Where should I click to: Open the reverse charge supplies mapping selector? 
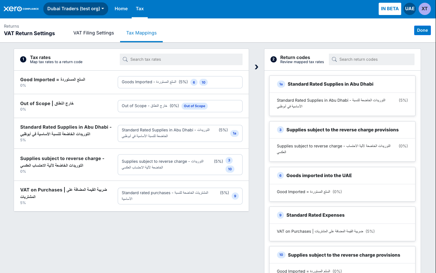[x=180, y=164]
